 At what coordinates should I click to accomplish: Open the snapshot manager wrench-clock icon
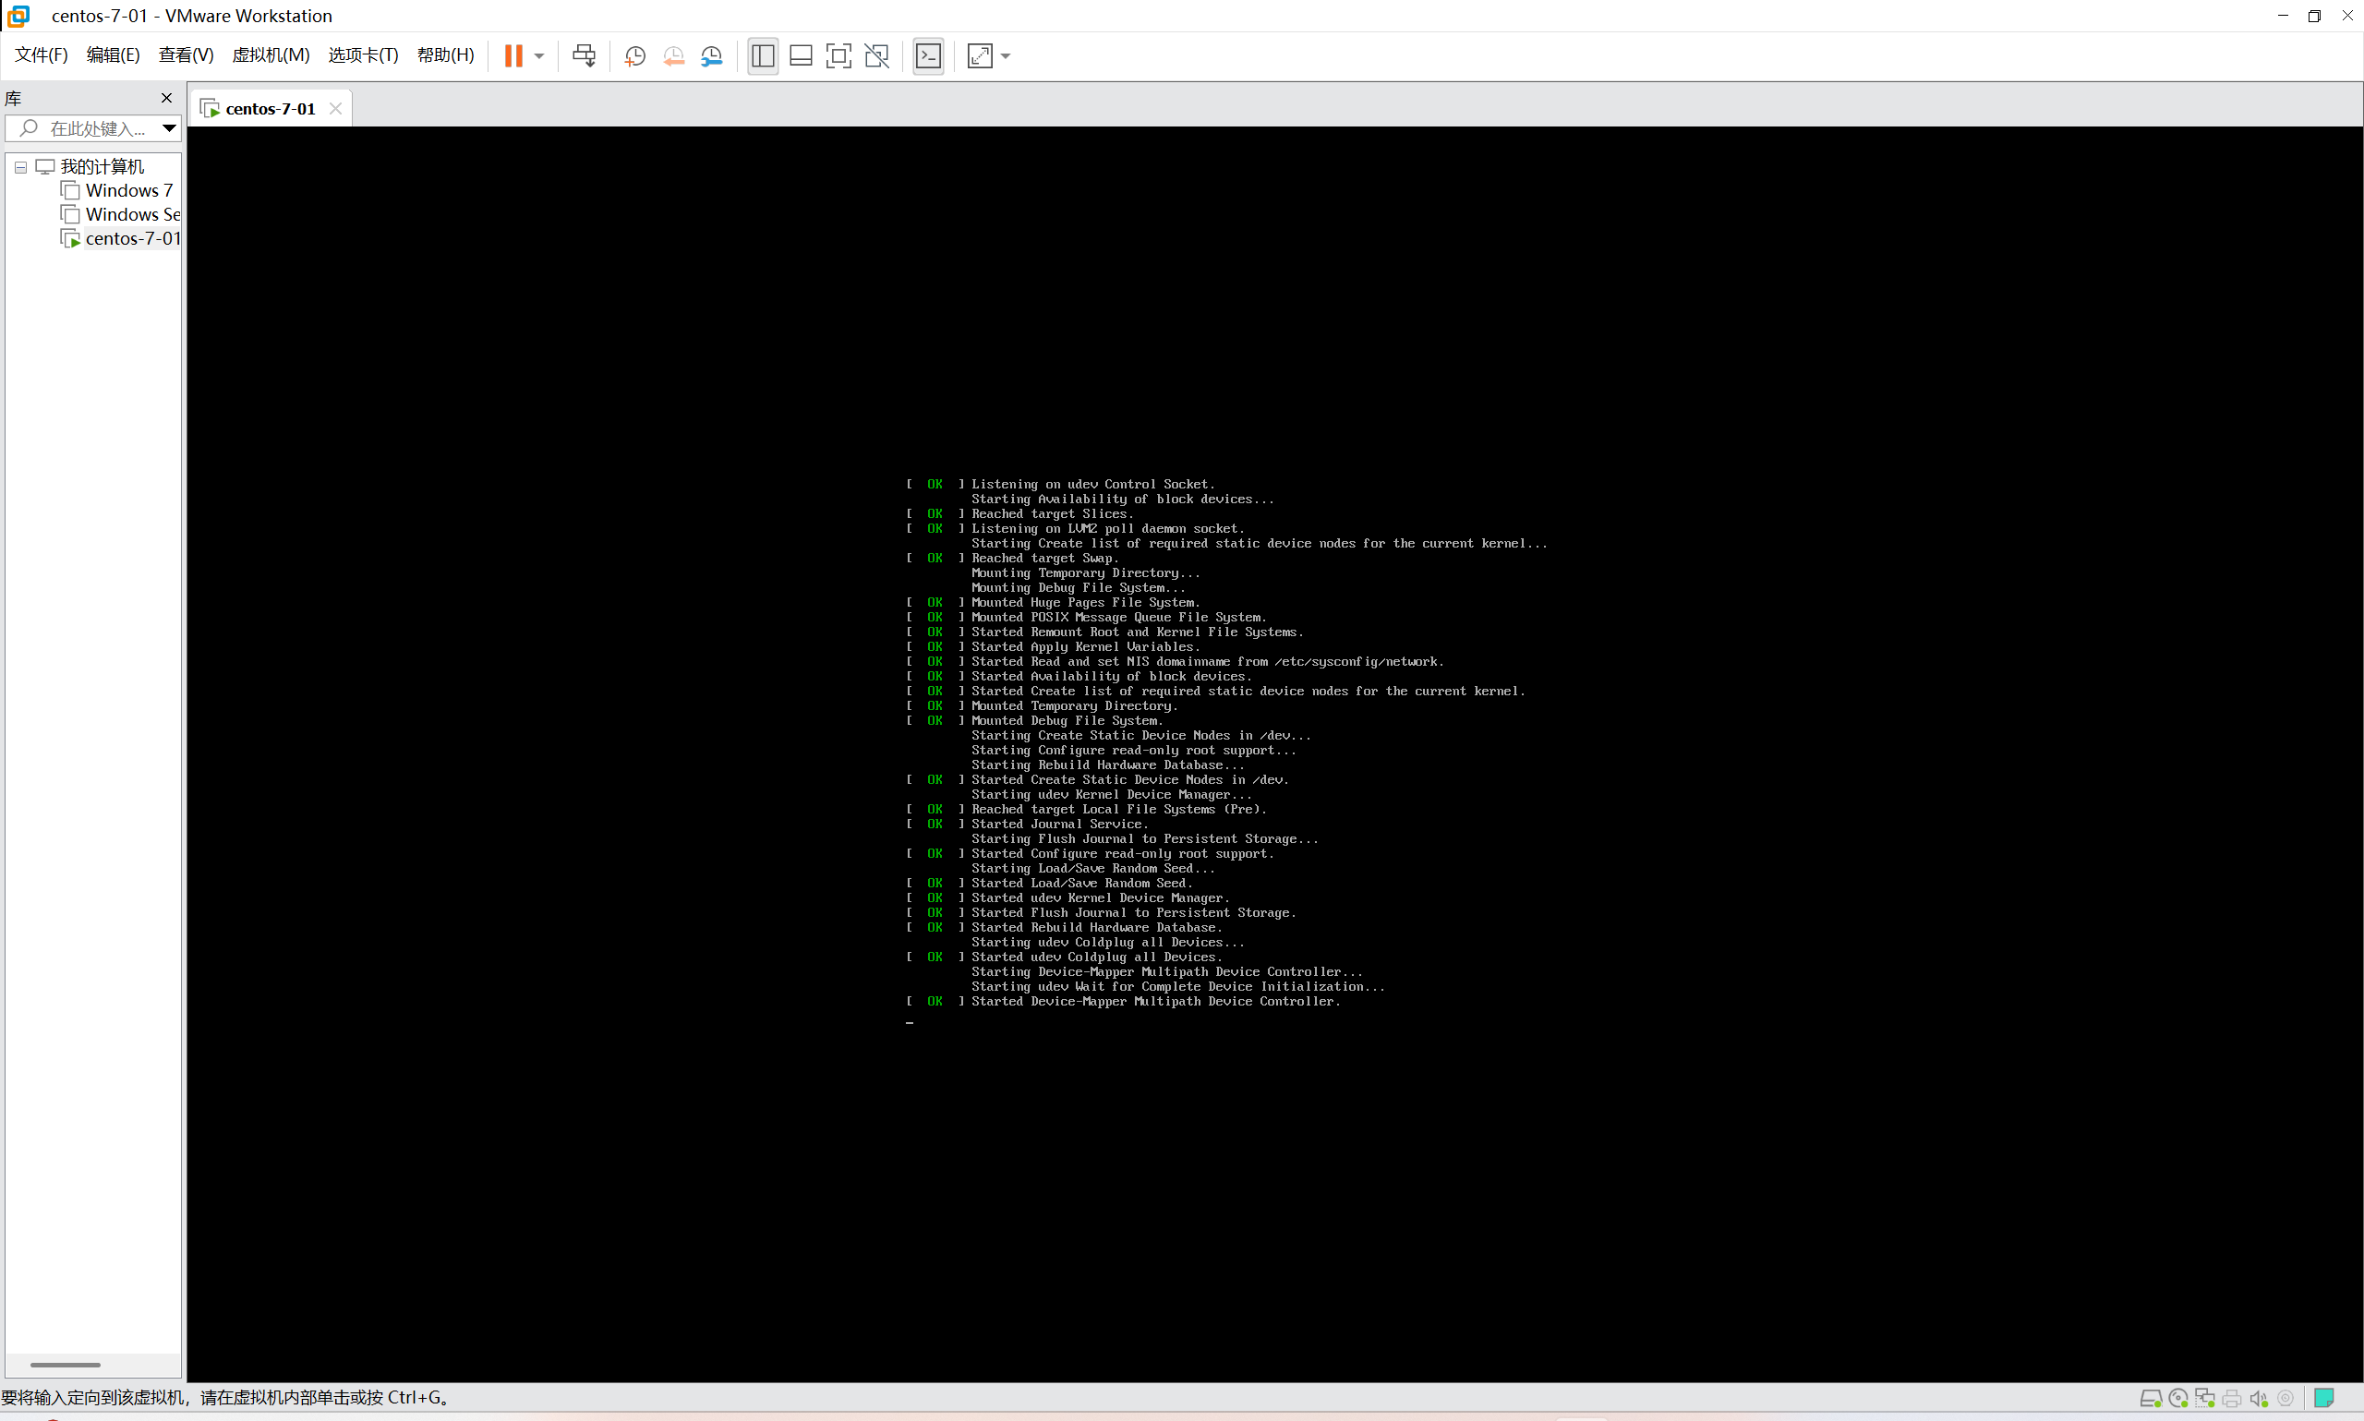pyautogui.click(x=711, y=55)
